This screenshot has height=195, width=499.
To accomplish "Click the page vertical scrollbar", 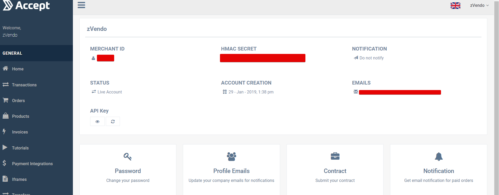I will [496, 98].
